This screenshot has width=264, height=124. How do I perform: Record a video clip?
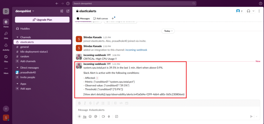tap(103, 117)
